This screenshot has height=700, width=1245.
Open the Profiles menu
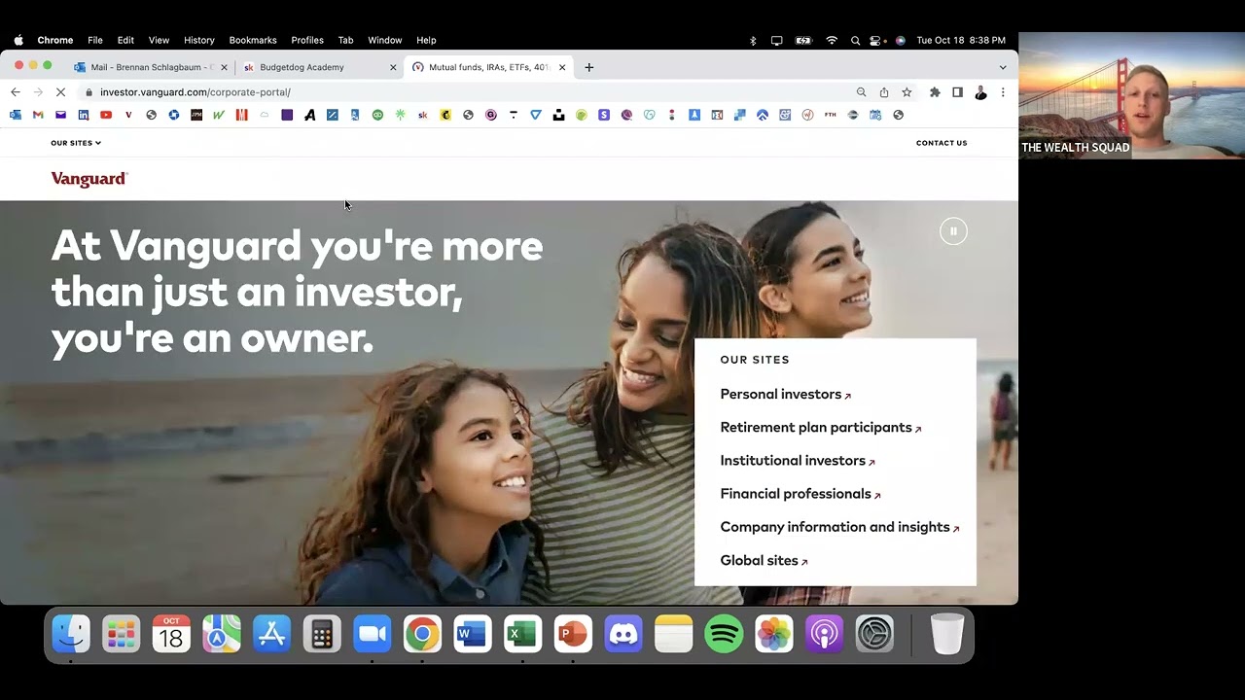(307, 40)
